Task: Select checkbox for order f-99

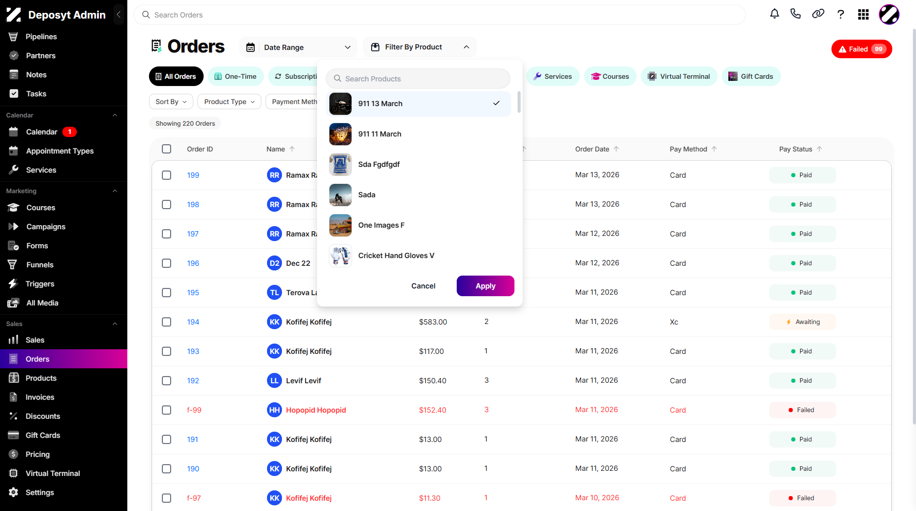Action: [166, 410]
